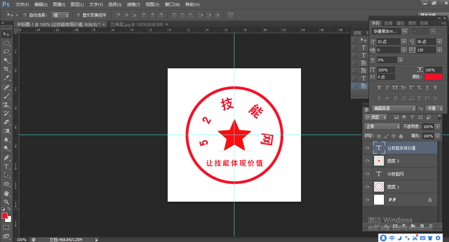The height and width of the screenshot is (242, 449).
Task: Select the Dodge tool
Action: pyautogui.click(x=6, y=148)
